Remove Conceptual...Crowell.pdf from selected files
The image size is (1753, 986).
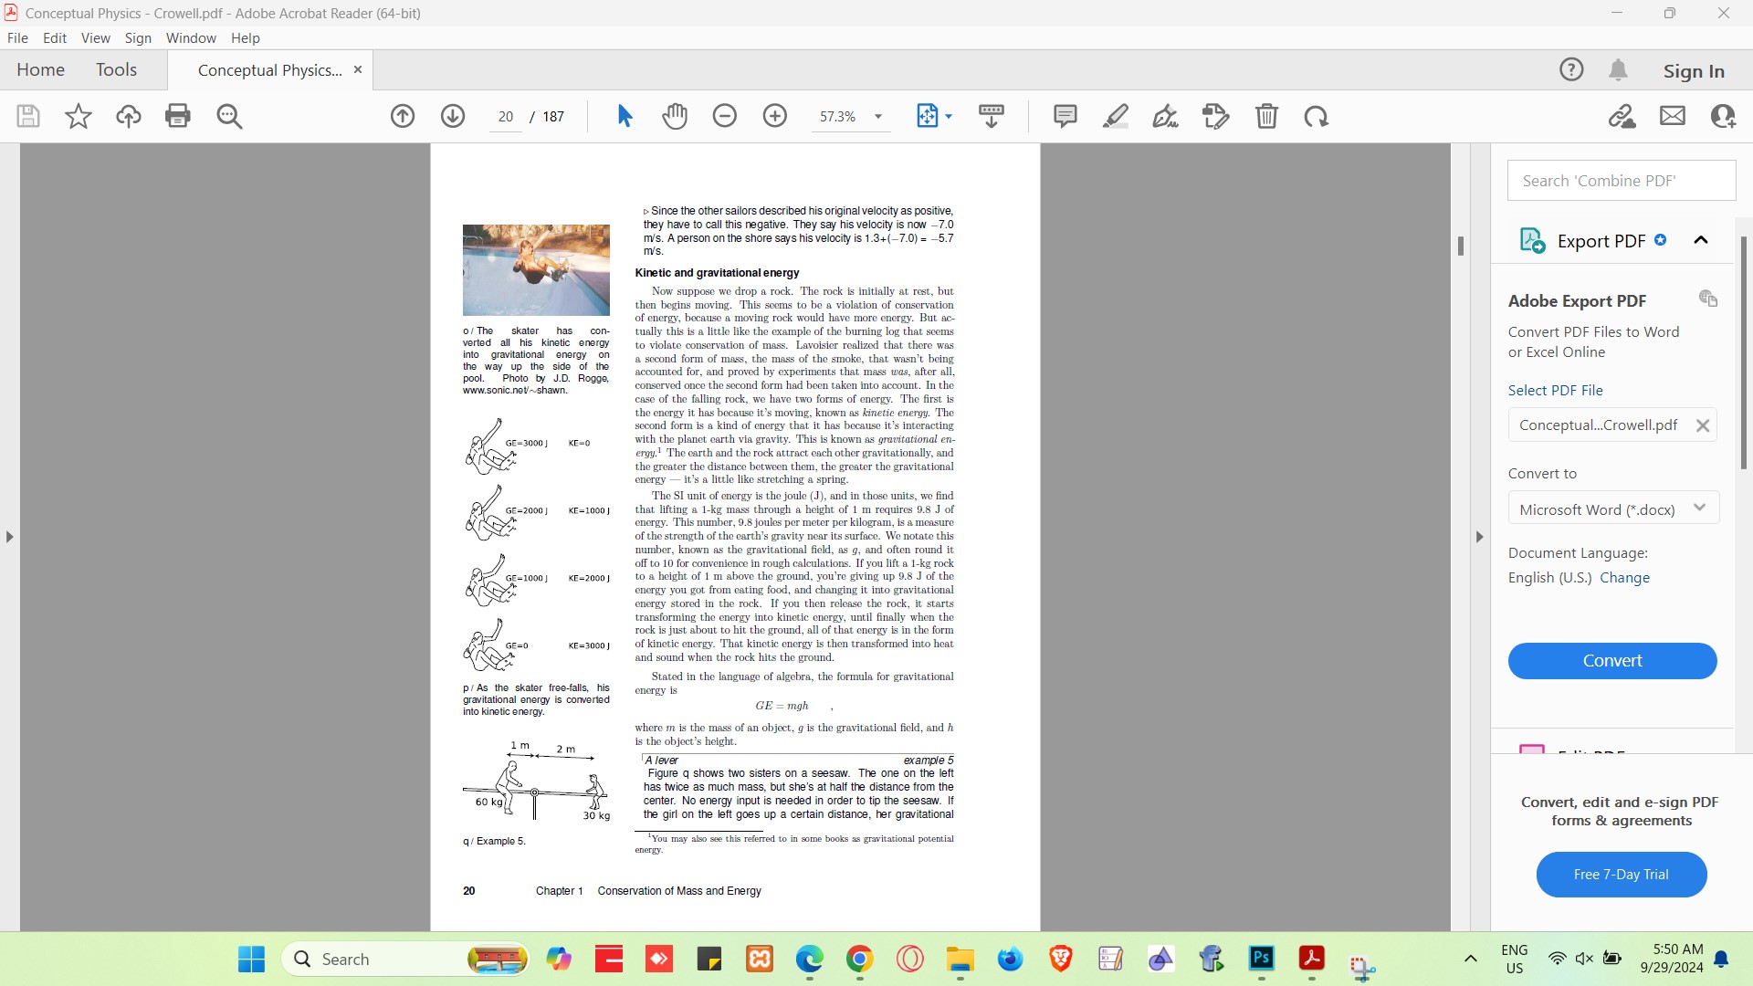coord(1703,425)
